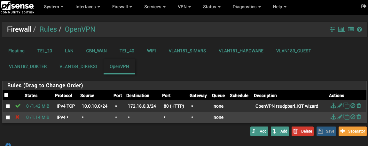Edit the IPv4 * block rule with pencil icon
Screen dimensions: 368x146
(x=340, y=117)
